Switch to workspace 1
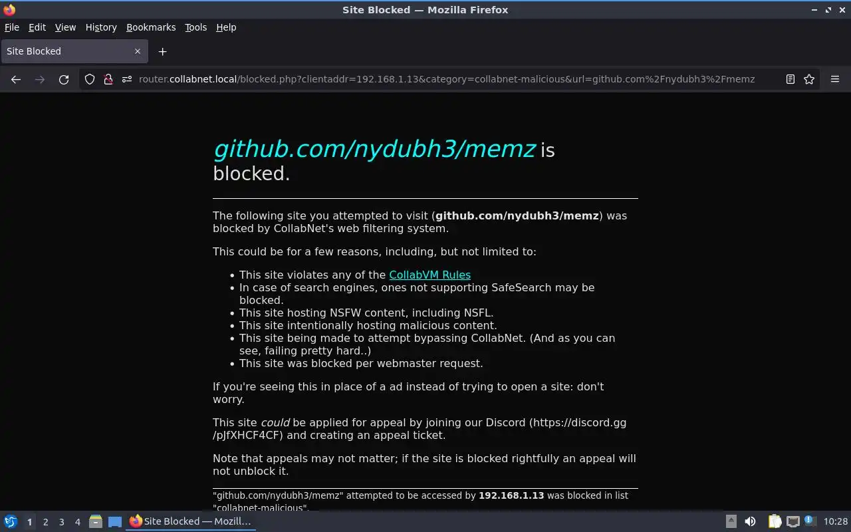The image size is (851, 532). tap(29, 522)
